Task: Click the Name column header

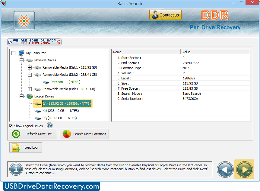Action: click(146, 52)
